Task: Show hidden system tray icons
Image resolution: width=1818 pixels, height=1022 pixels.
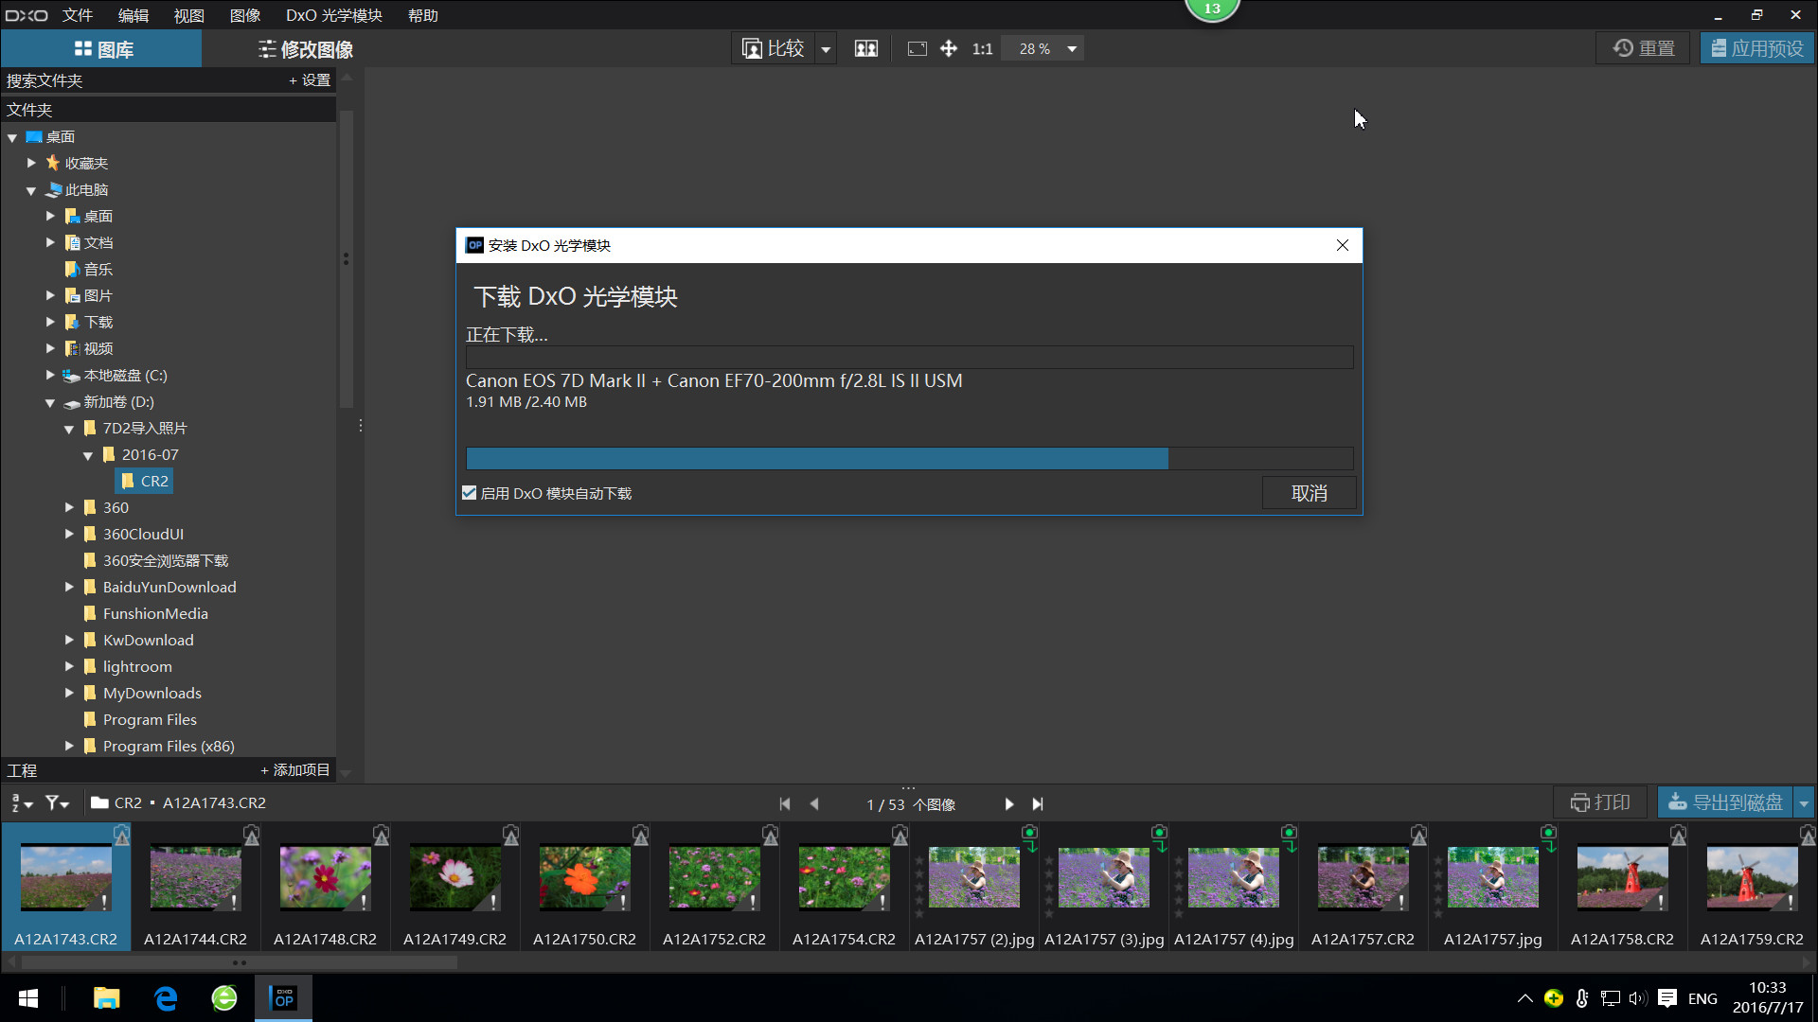Action: click(x=1524, y=998)
